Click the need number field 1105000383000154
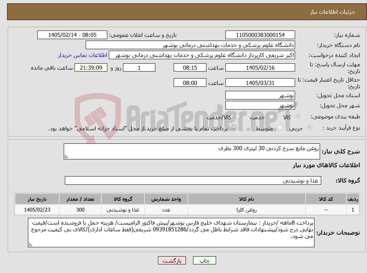367x273 pixels. coord(260,35)
